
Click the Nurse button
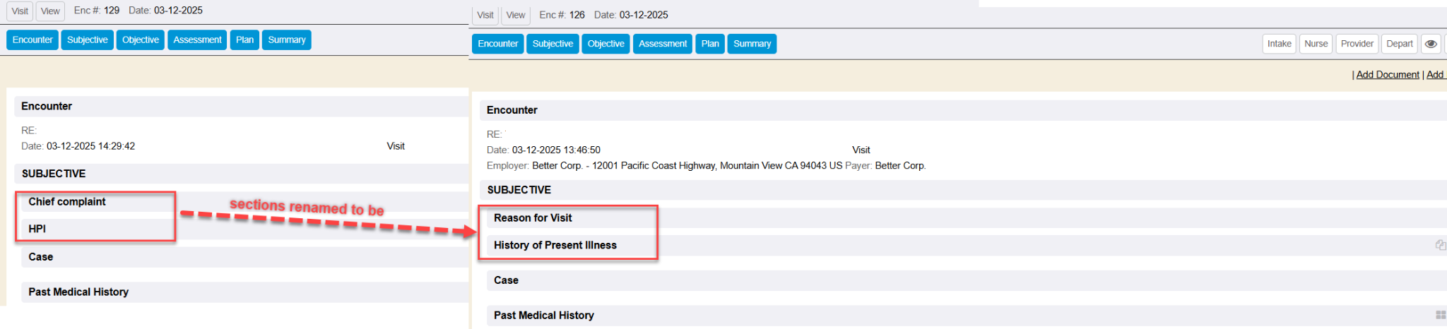[1316, 44]
